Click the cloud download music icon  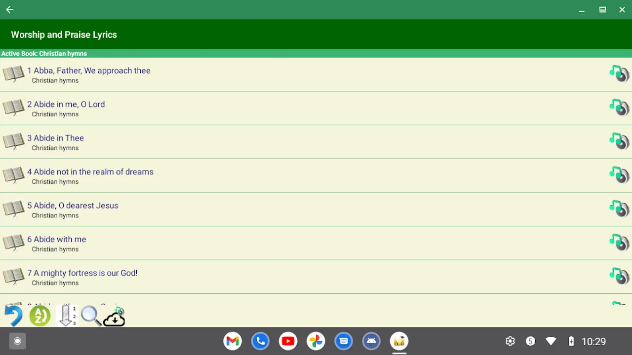[114, 317]
